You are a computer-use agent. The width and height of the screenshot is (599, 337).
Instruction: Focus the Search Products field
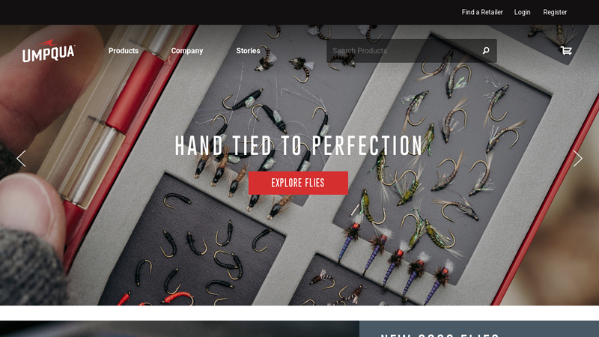click(x=405, y=50)
